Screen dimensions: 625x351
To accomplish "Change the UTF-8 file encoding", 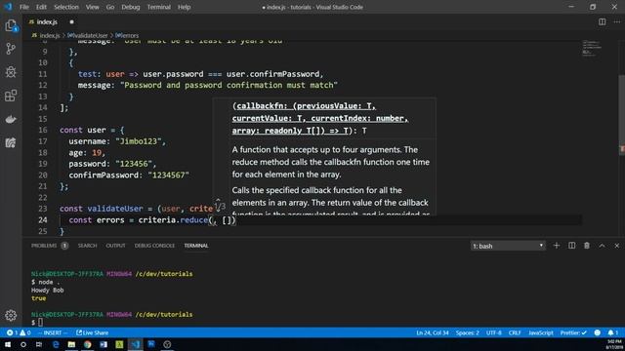I will (x=493, y=332).
